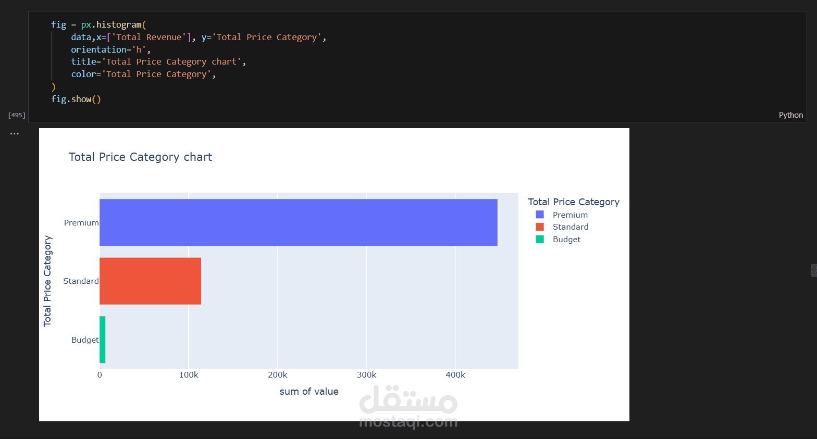Click the '400k' x-axis tick label

point(455,375)
